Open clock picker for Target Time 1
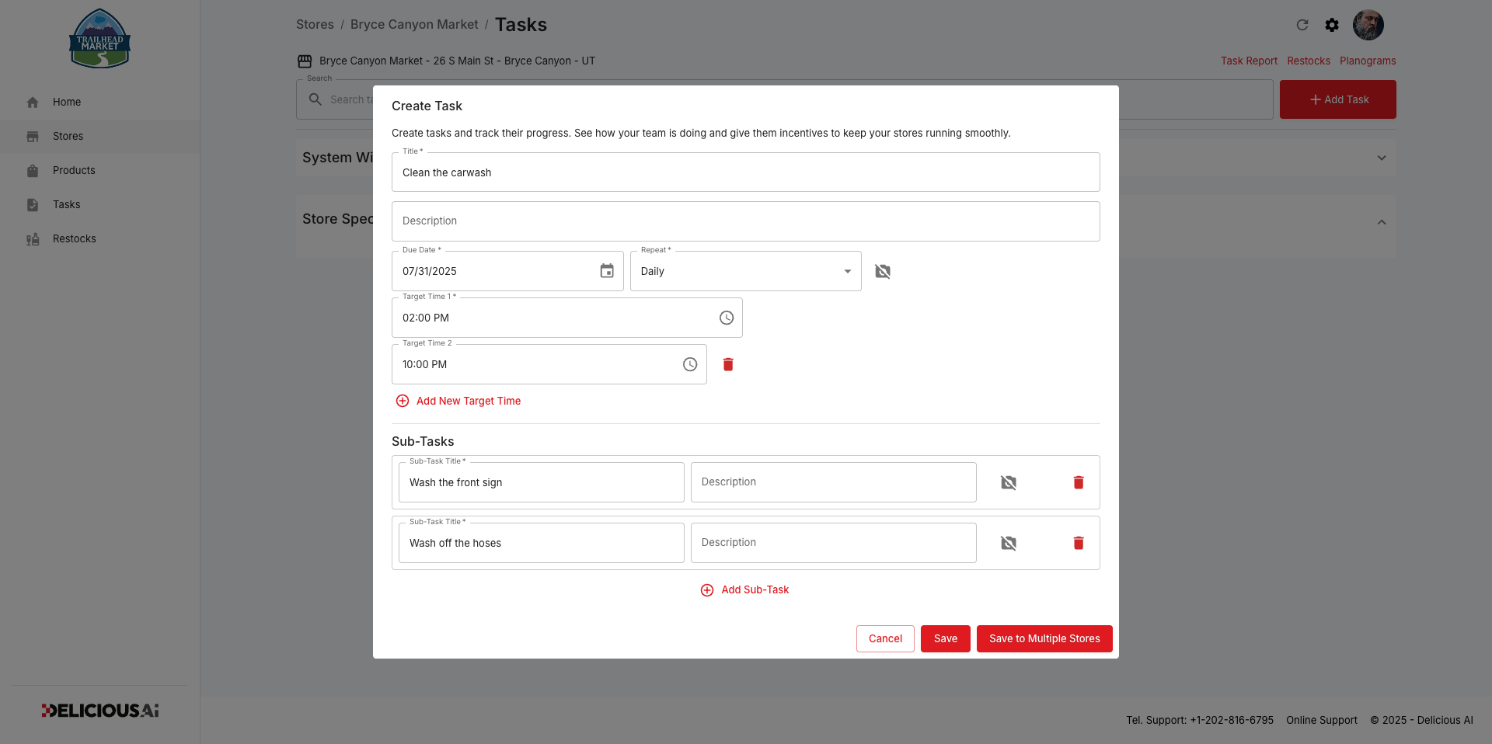Image resolution: width=1492 pixels, height=744 pixels. pos(727,318)
